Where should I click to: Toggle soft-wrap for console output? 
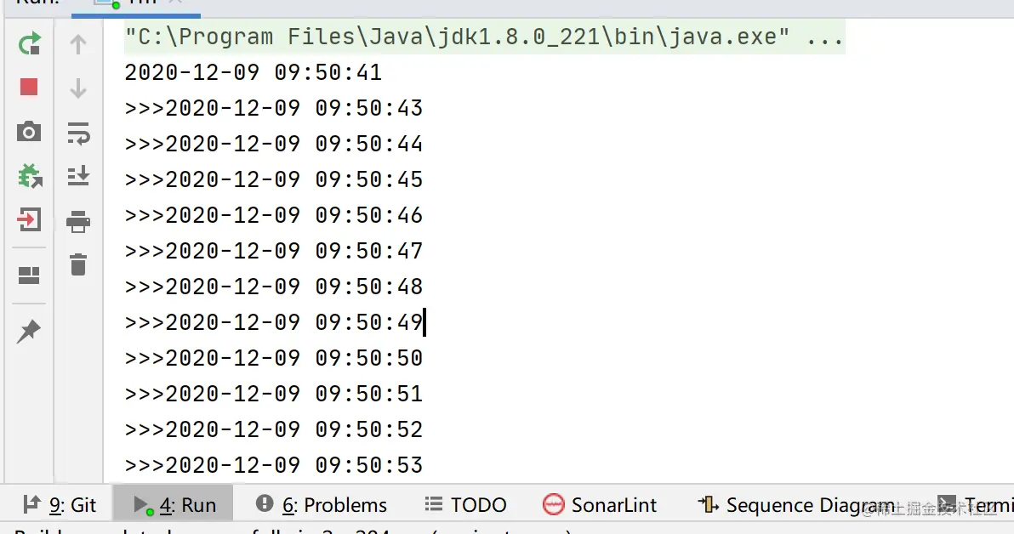click(79, 133)
